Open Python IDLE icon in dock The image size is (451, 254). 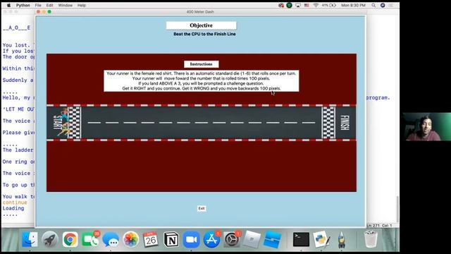click(x=321, y=239)
